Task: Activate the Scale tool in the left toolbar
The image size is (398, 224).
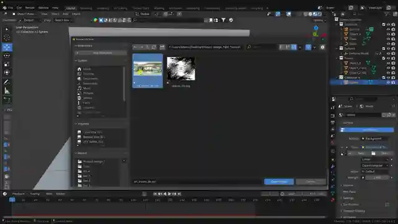Action: pos(7,64)
